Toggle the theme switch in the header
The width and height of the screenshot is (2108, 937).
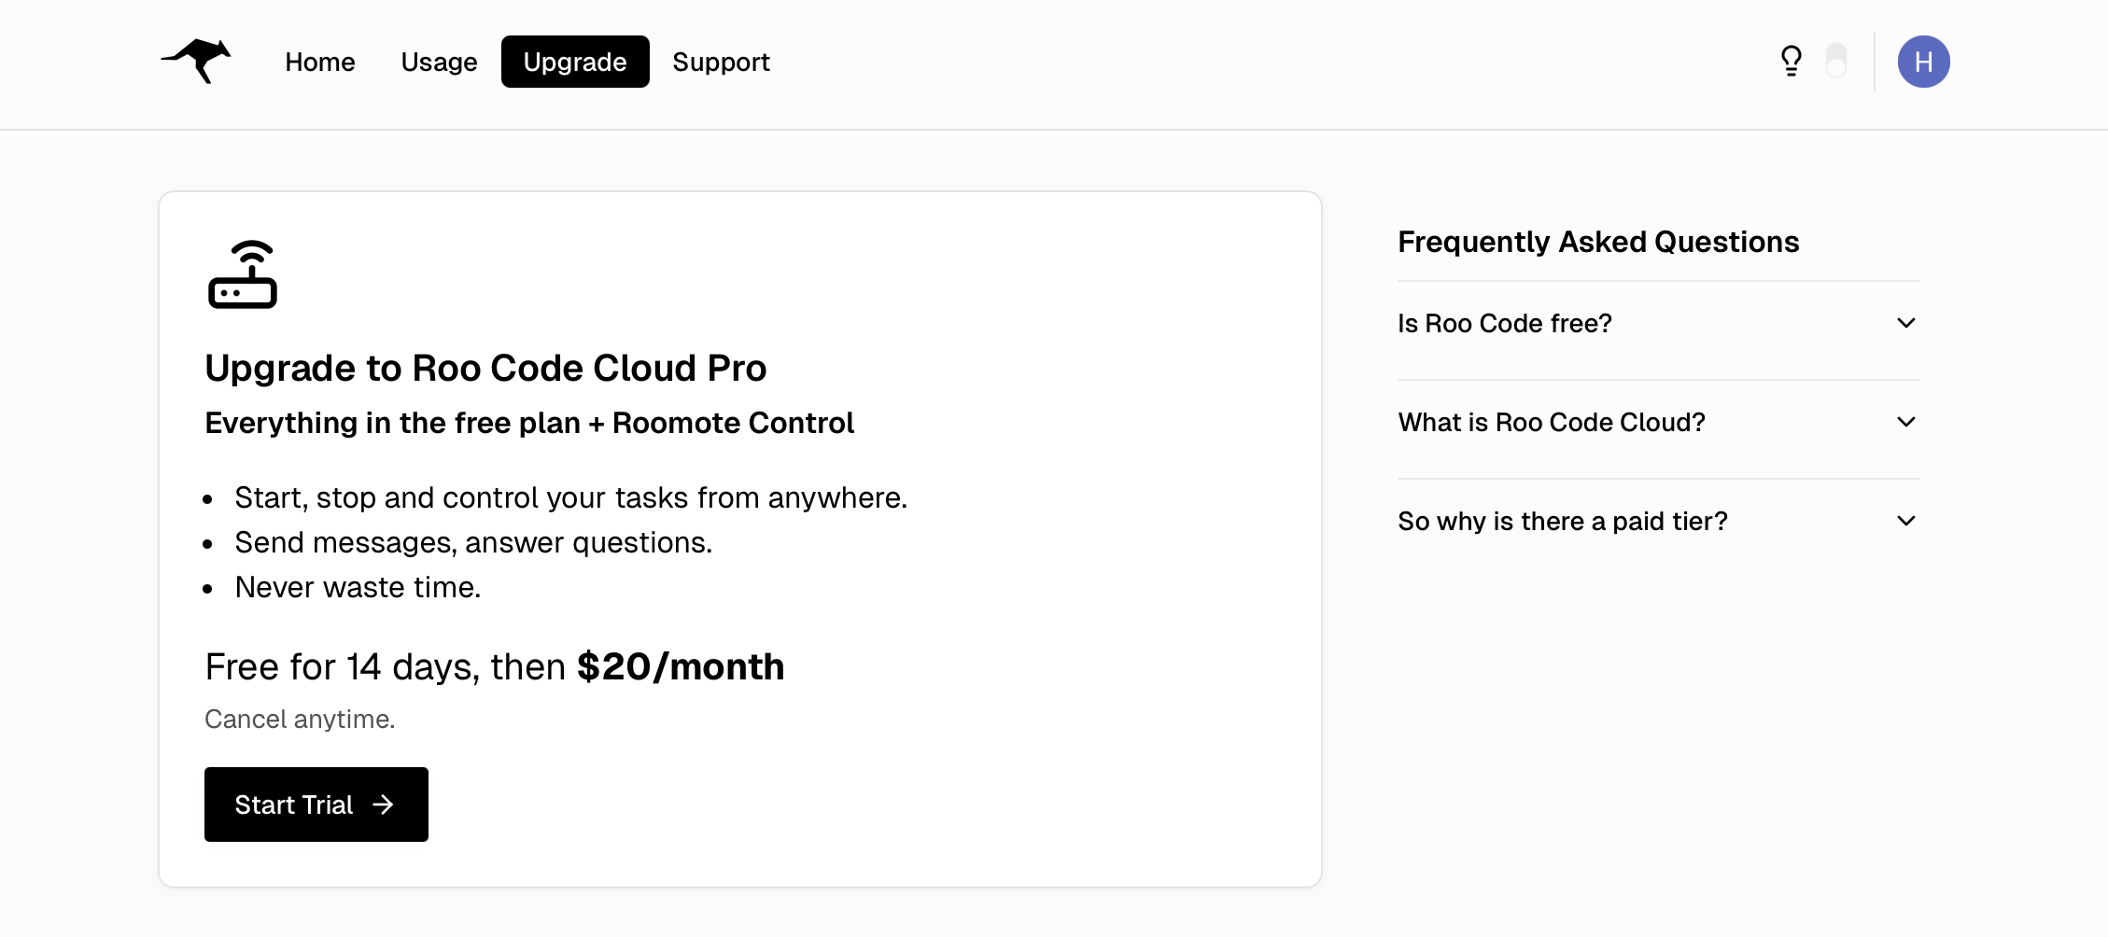[1837, 61]
